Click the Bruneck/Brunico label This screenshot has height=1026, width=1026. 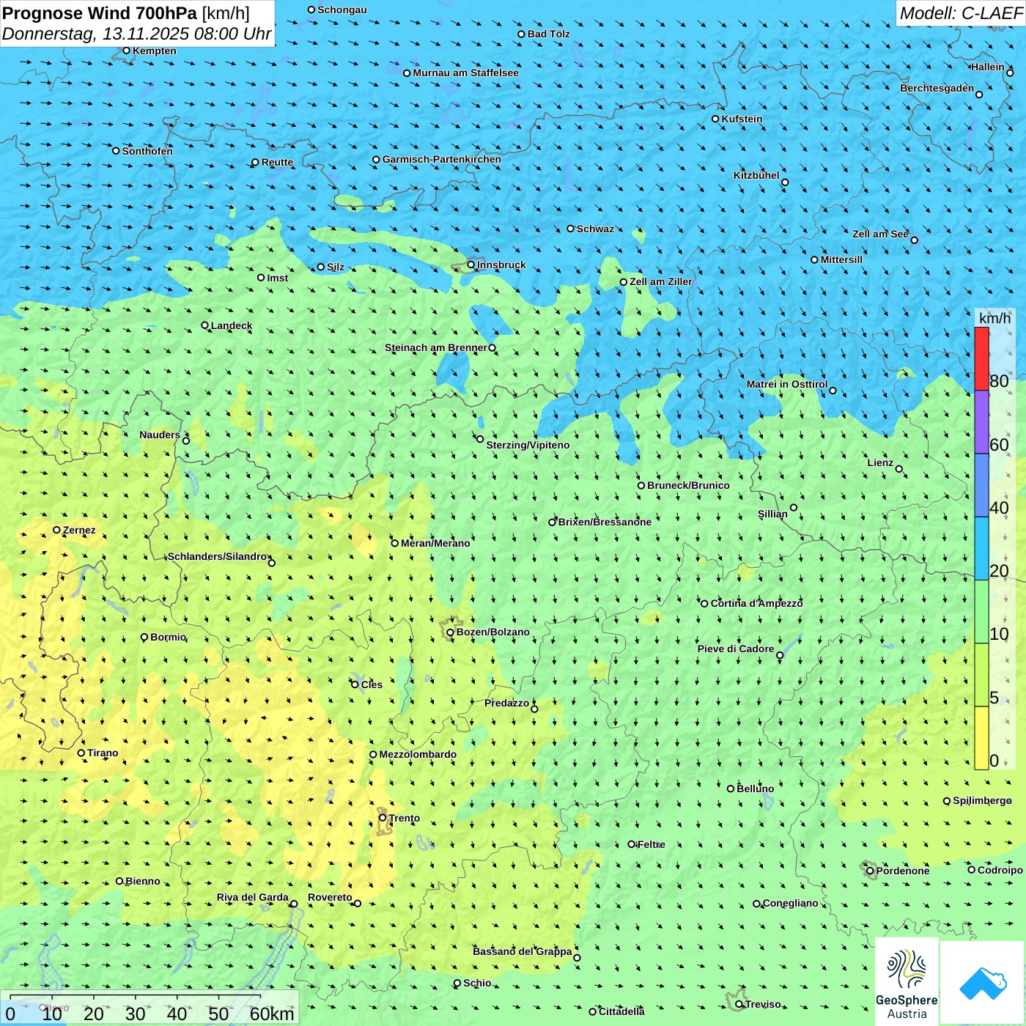(688, 485)
